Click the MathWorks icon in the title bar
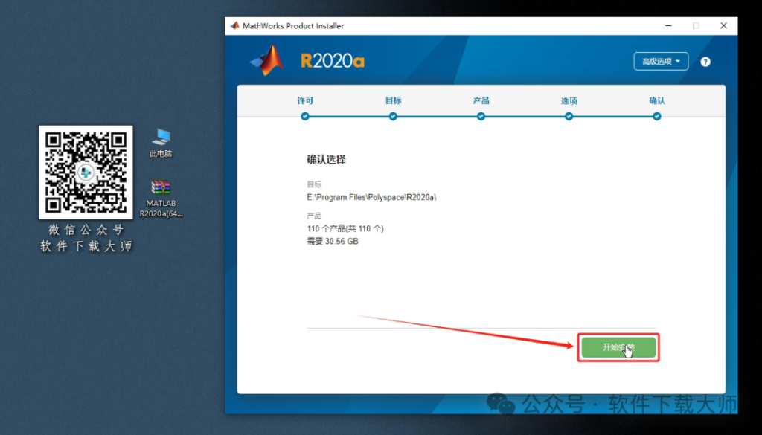Viewport: 762px width, 435px height. pyautogui.click(x=234, y=25)
